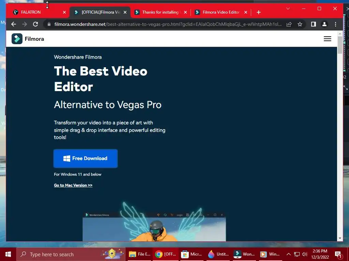
Task: Open Wondershare Filmora from taskbar
Action: point(244,254)
